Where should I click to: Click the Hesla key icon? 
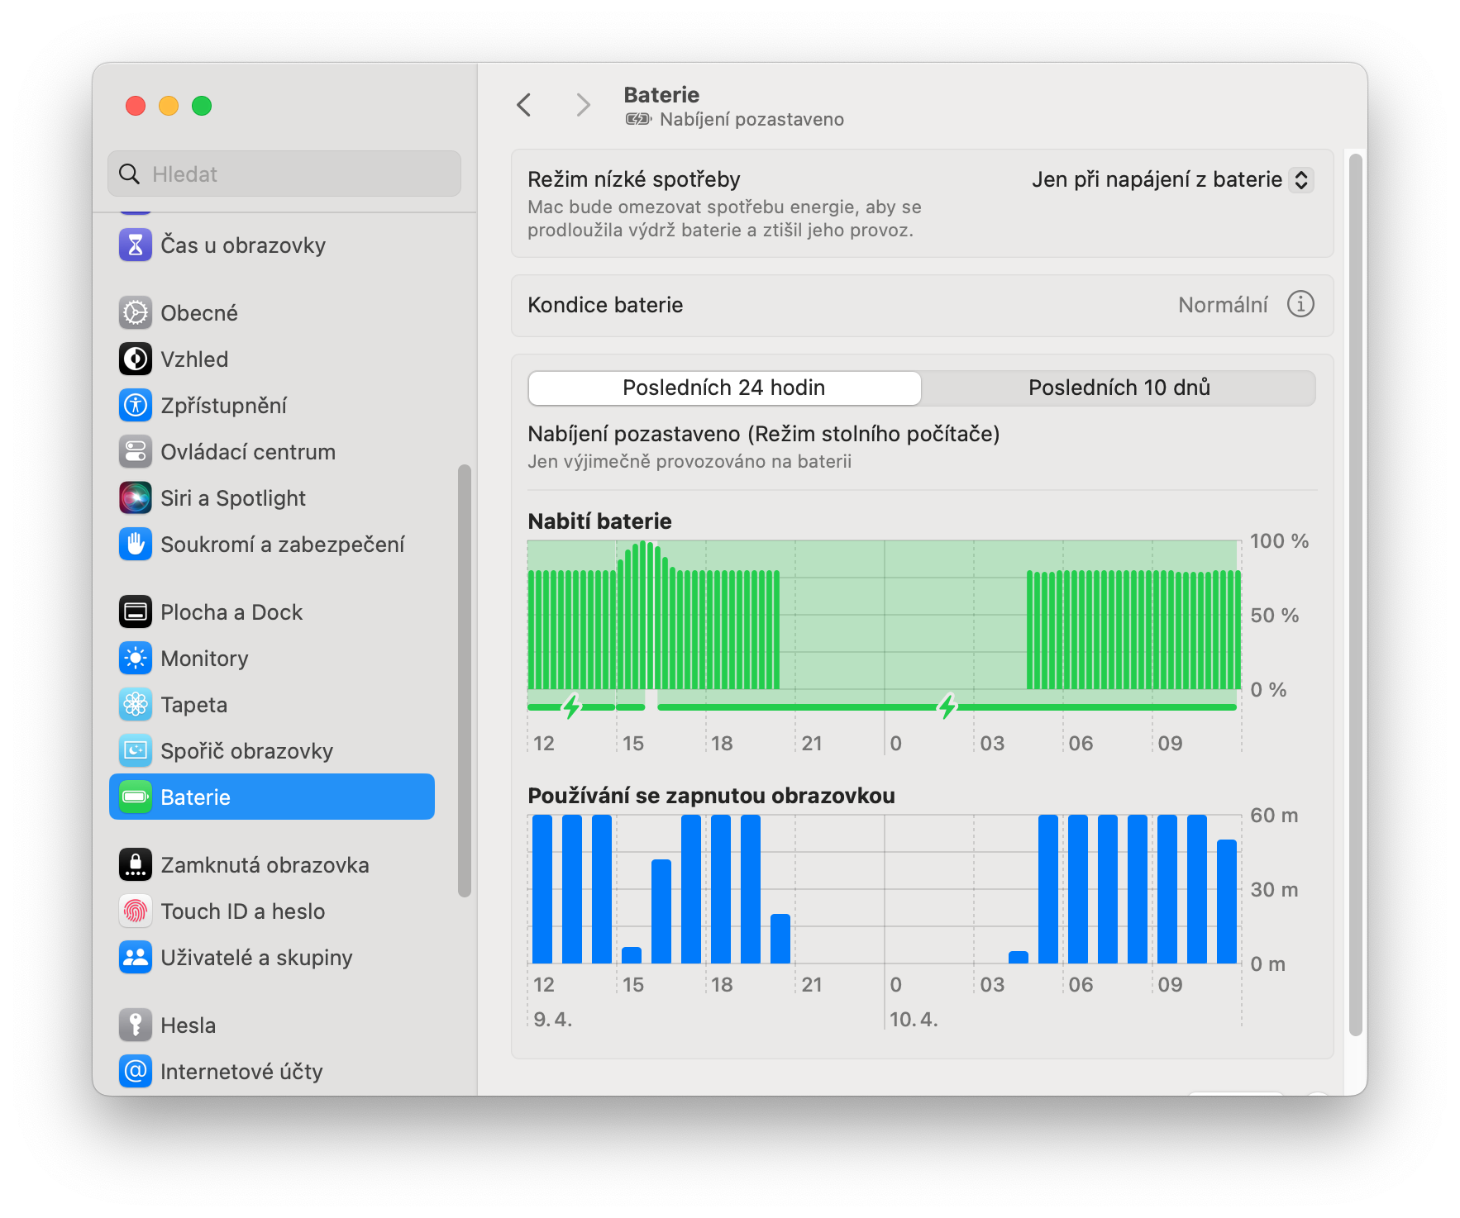tap(136, 1025)
